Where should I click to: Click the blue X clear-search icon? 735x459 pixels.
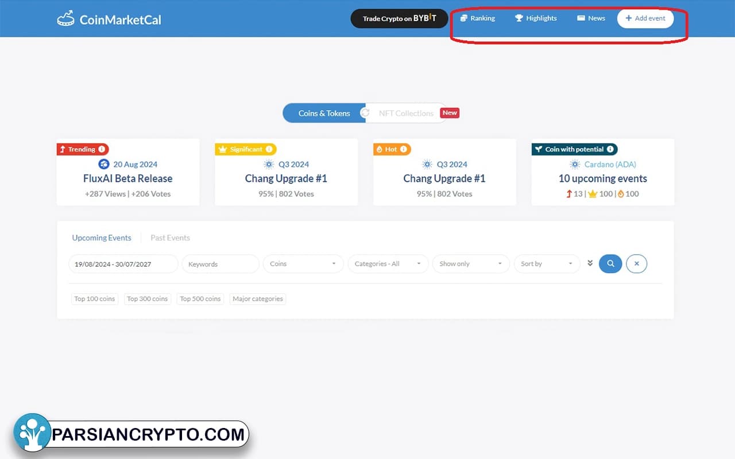(636, 263)
